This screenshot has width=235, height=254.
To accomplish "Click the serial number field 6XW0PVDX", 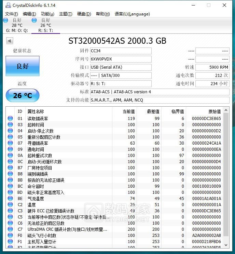I will pos(121,59).
